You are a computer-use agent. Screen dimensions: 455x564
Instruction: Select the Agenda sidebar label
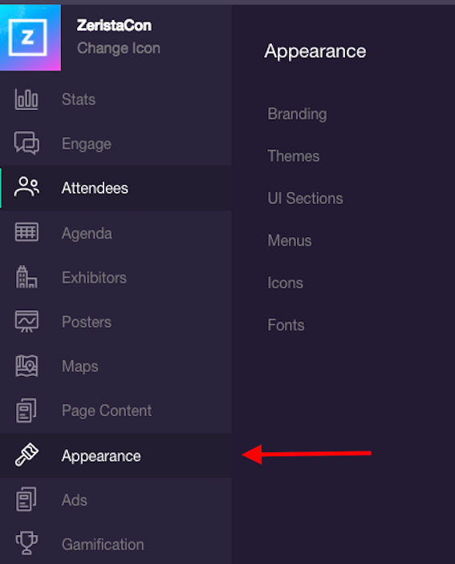87,234
